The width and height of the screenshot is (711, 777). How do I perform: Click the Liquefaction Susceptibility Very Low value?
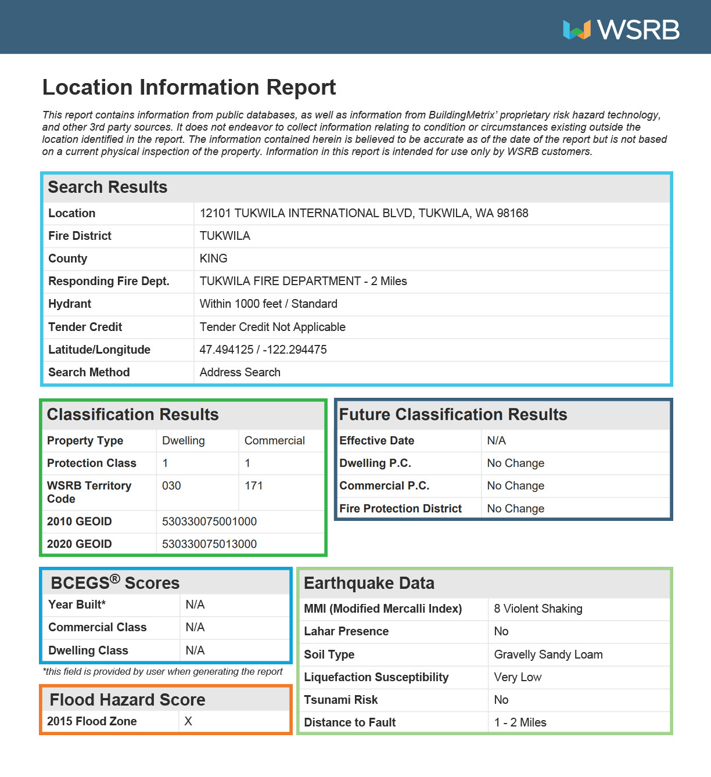click(518, 677)
